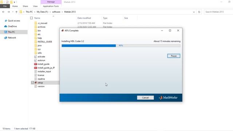Click Matlab 2013 in the address path
This screenshot has height=131, width=233.
(70, 12)
